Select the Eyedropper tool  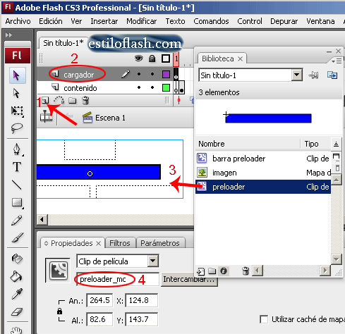pos(17,294)
